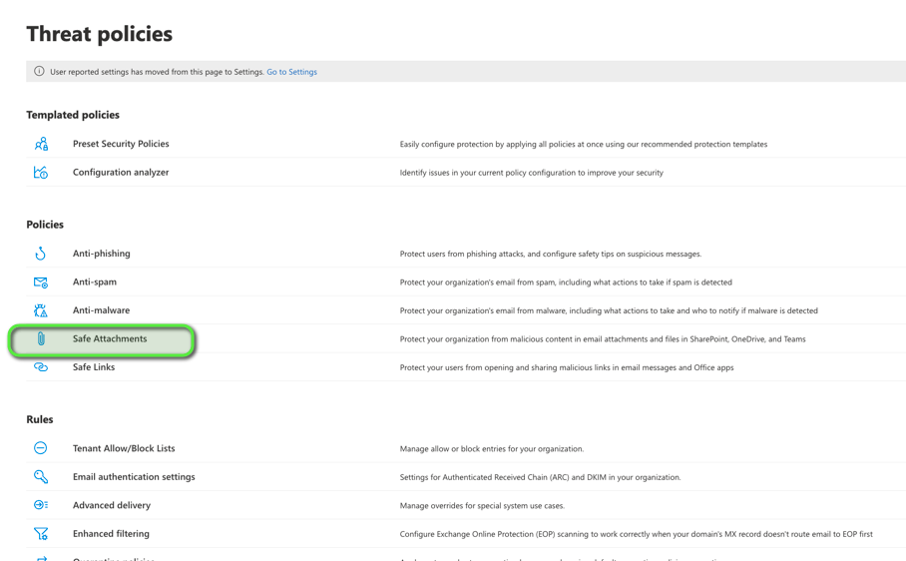Click the Advanced delivery arrow icon
Viewport: 906px width, 561px height.
click(41, 505)
